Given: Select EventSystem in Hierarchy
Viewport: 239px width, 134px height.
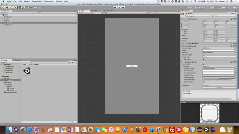Looking at the screenshot, I should point(8,25).
